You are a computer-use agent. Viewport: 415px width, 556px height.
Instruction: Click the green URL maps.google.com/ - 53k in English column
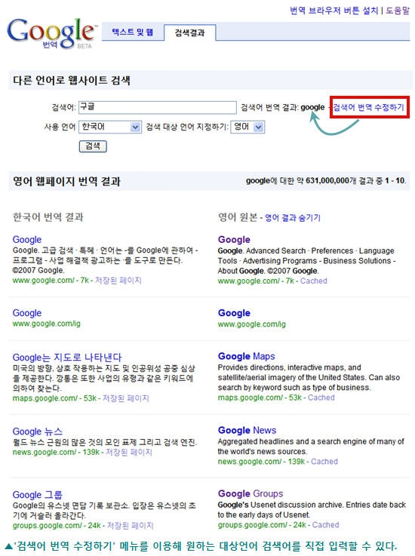tap(260, 398)
